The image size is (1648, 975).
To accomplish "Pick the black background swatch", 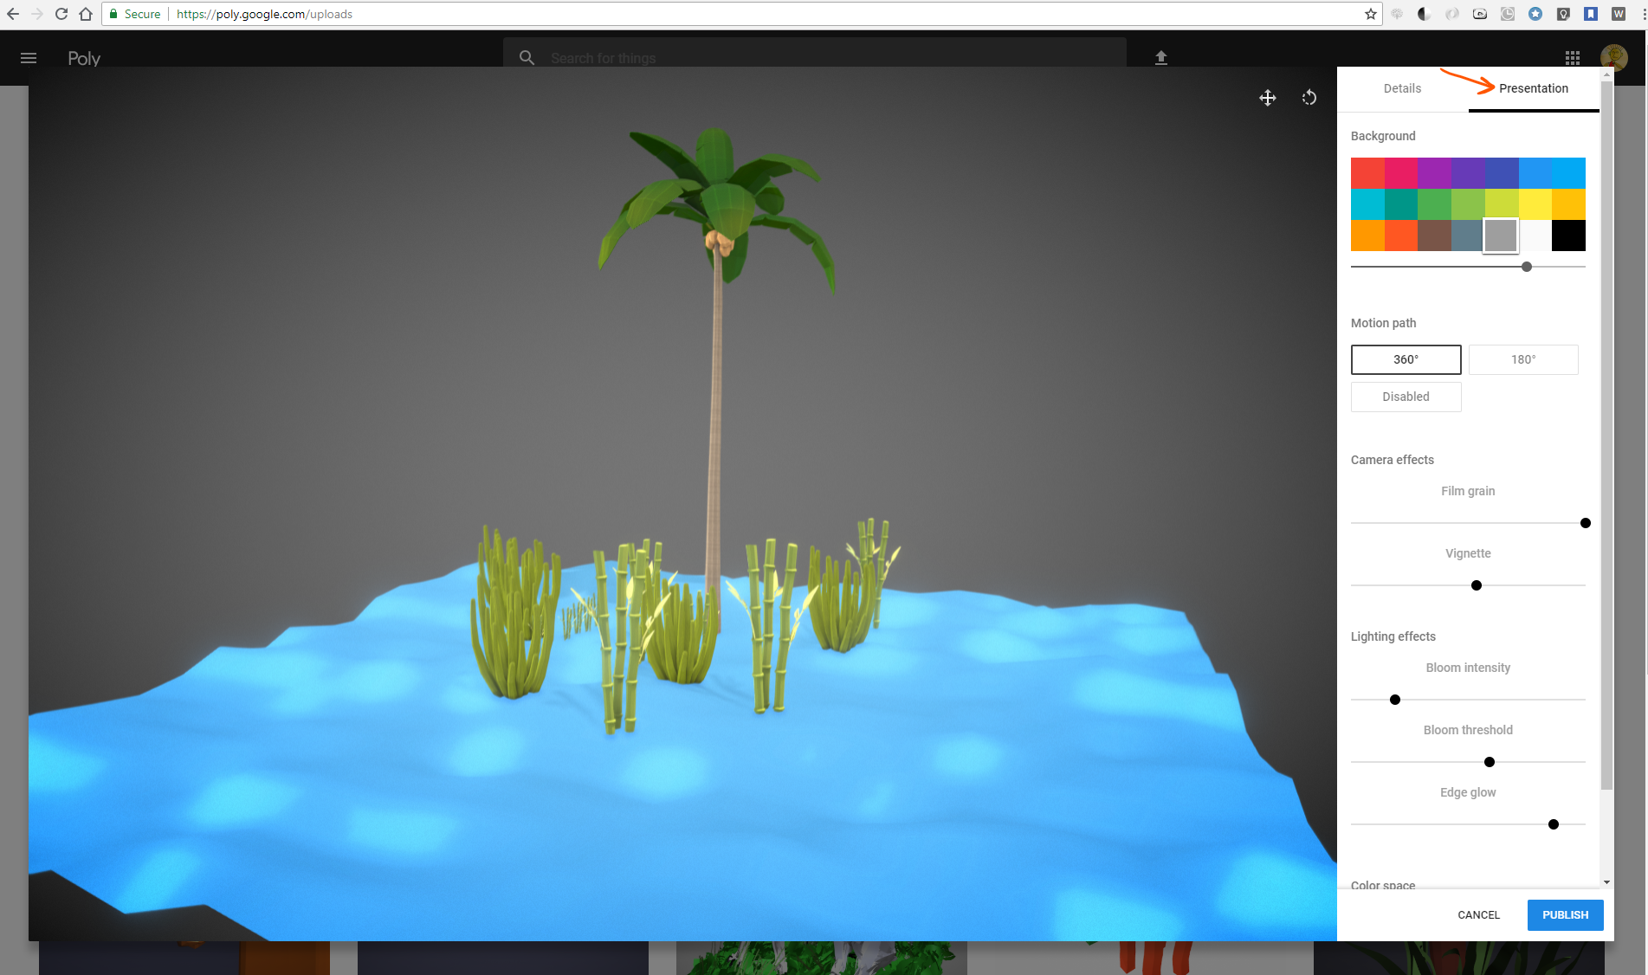I will click(1568, 236).
